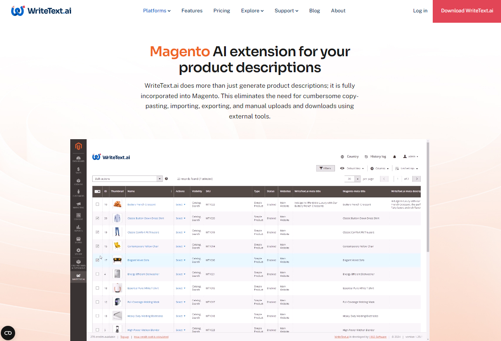The height and width of the screenshot is (341, 501).
Task: Click the help question mark beside Bulk actions
Action: point(166,179)
